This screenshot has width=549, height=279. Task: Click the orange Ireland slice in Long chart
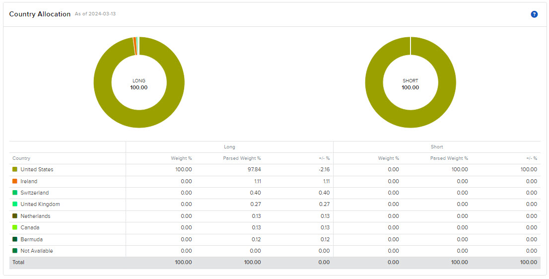[x=135, y=46]
